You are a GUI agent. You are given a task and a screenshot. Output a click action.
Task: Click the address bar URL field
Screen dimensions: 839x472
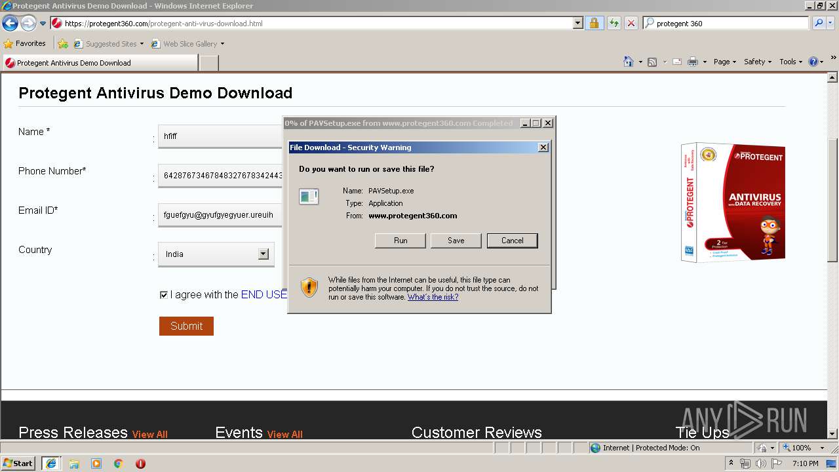tap(312, 24)
